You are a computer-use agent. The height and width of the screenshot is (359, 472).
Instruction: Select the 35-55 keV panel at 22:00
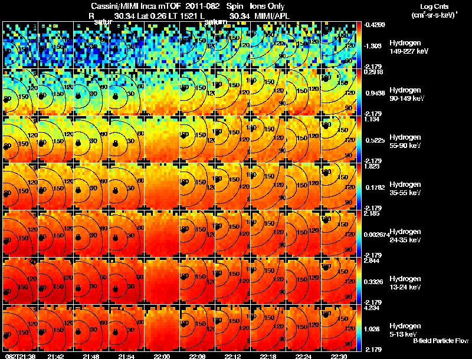point(162,187)
